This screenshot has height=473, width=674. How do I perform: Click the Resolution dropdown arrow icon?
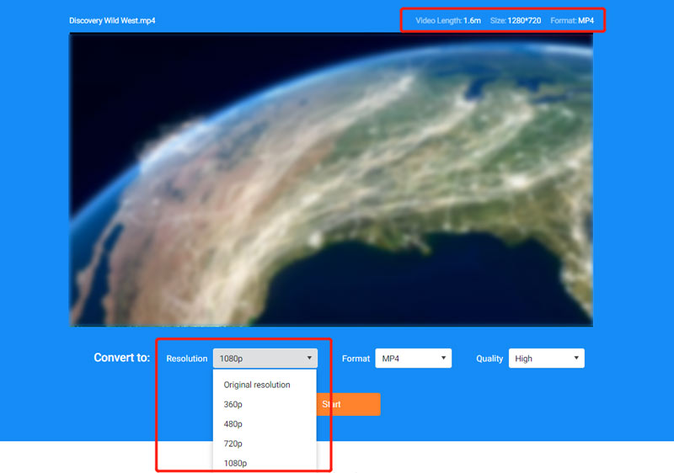coord(309,359)
